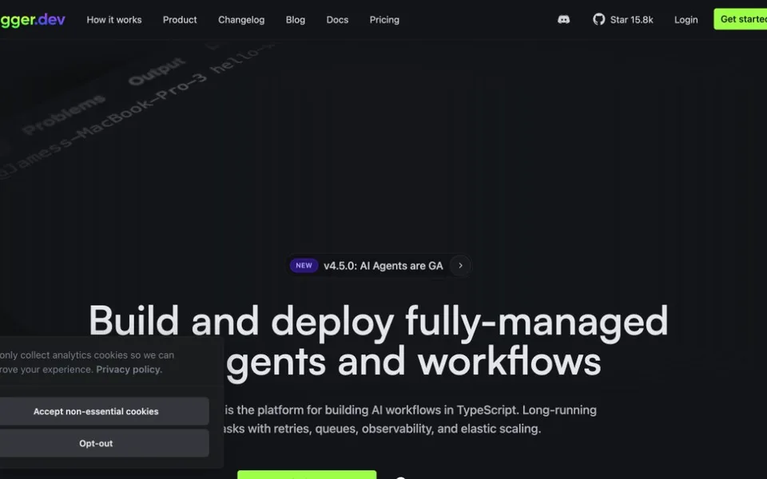The width and height of the screenshot is (767, 479).
Task: Open the Docs nav link
Action: [337, 20]
